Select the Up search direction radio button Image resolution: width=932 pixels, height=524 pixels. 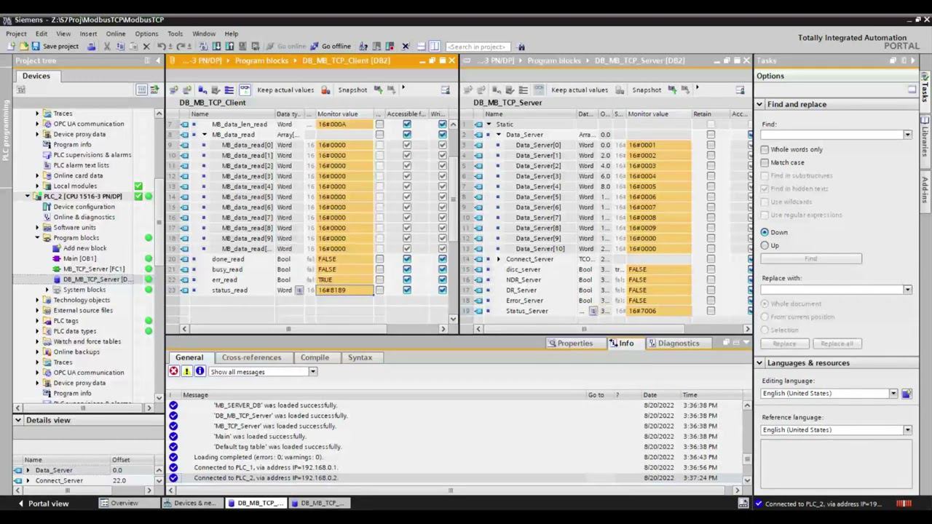pyautogui.click(x=765, y=245)
